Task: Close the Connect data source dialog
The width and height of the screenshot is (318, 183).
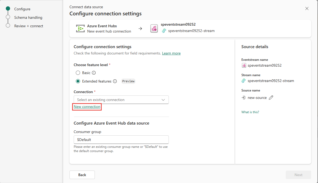Action: [x=307, y=8]
